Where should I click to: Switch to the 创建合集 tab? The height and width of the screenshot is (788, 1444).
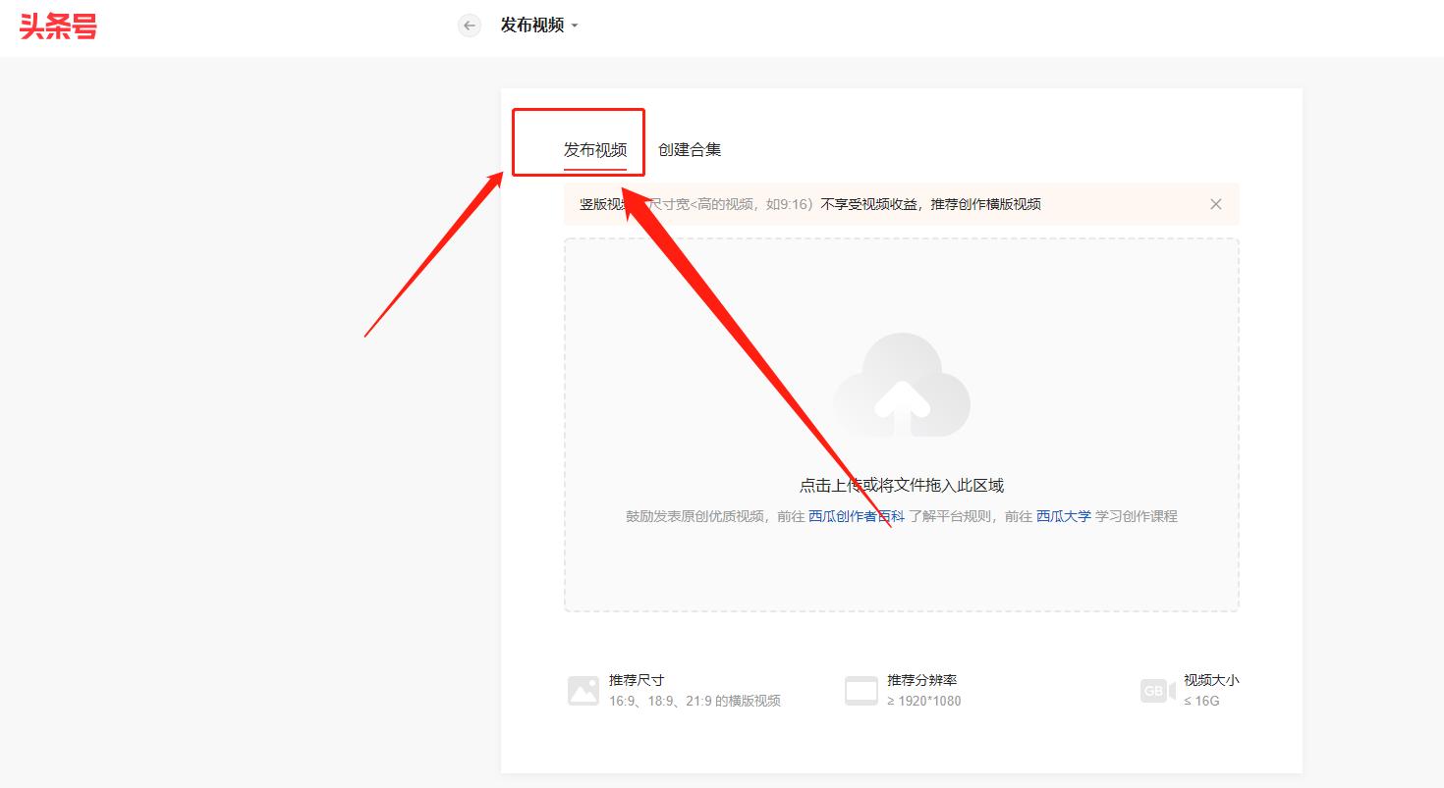tap(691, 149)
